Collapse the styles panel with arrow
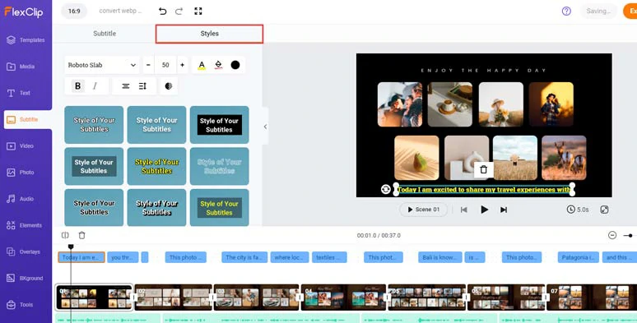Viewport: 637px width, 323px height. click(265, 127)
